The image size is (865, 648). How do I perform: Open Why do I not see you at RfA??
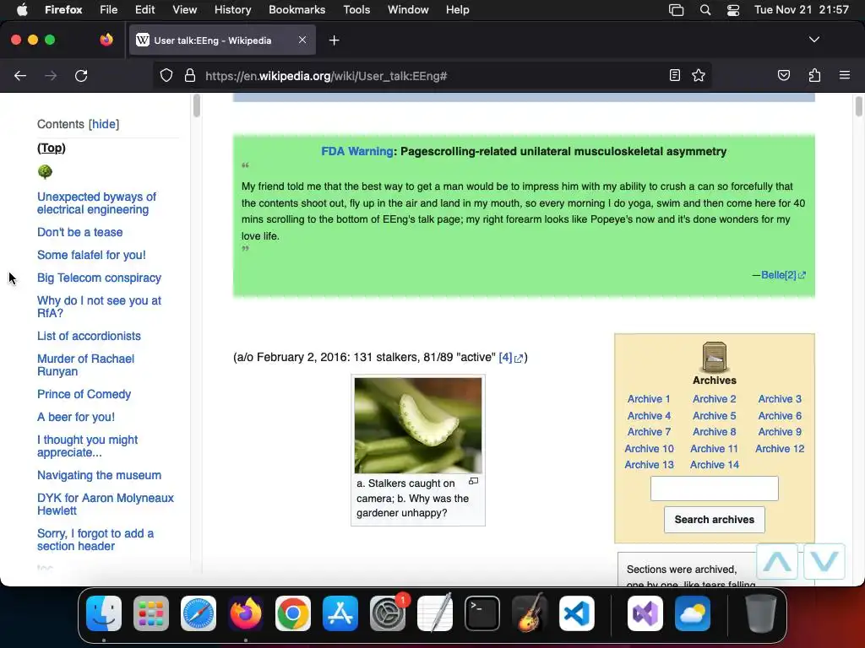(100, 307)
